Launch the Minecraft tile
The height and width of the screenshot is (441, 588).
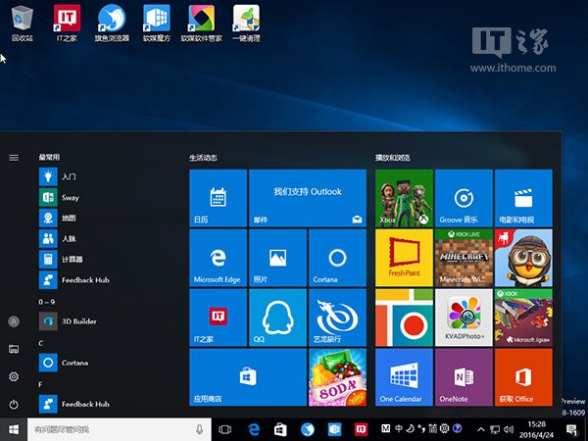click(x=464, y=258)
